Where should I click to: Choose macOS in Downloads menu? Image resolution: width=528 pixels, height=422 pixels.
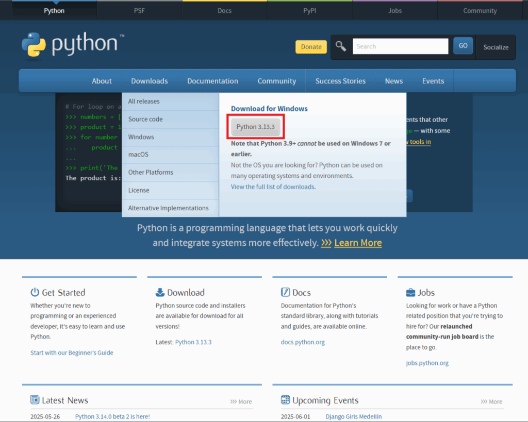coord(170,155)
